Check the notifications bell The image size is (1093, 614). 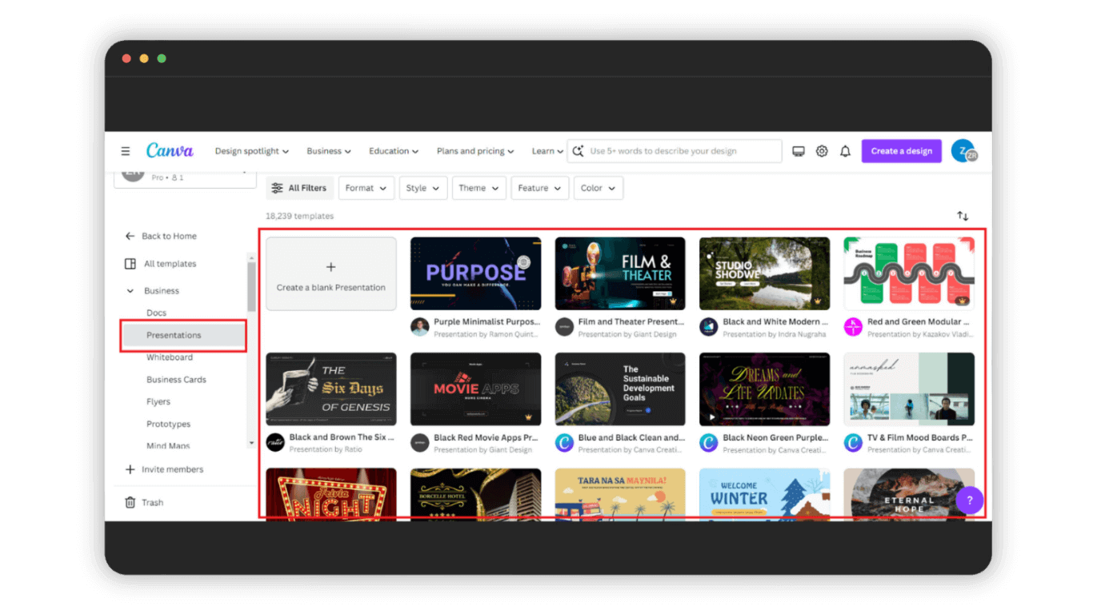[845, 150]
